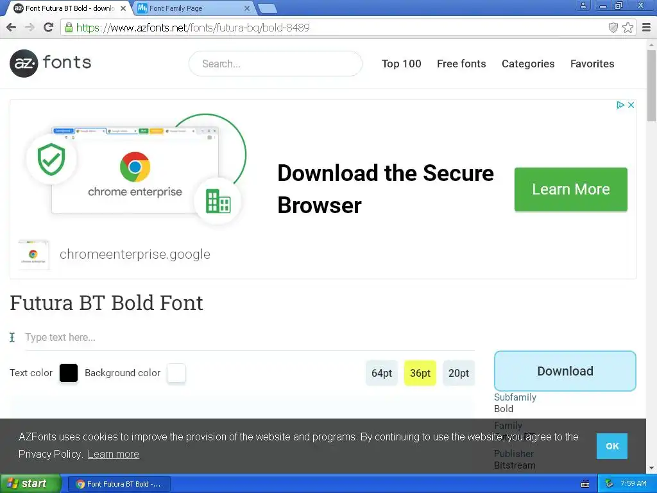
Task: Open the Learn more privacy link
Action: click(x=113, y=454)
